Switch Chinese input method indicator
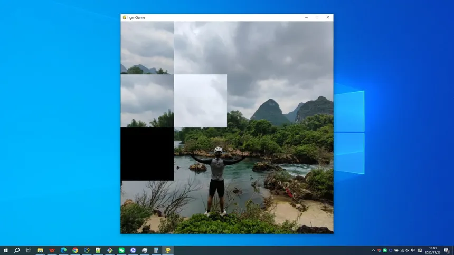The height and width of the screenshot is (255, 454). pos(413,250)
